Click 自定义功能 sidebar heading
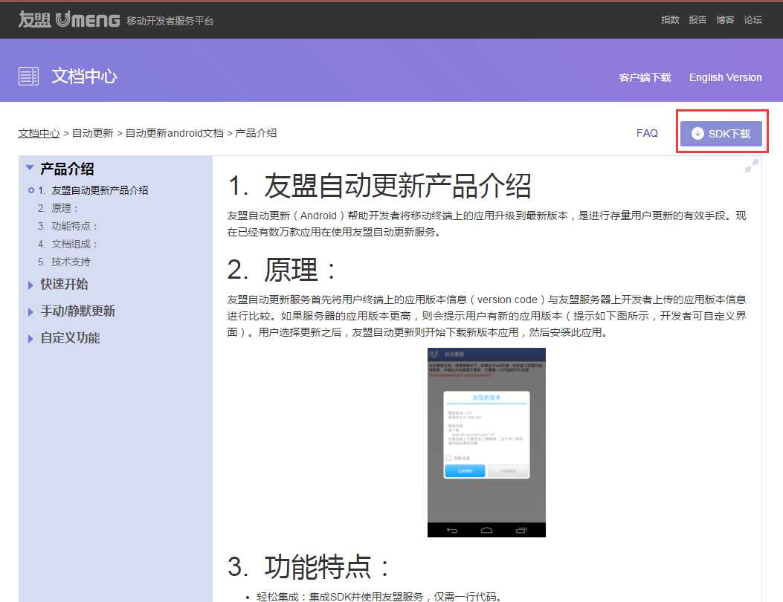Image resolution: width=783 pixels, height=602 pixels. point(71,338)
